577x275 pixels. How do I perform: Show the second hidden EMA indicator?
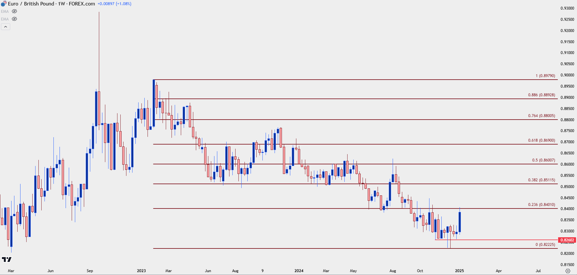(x=14, y=19)
